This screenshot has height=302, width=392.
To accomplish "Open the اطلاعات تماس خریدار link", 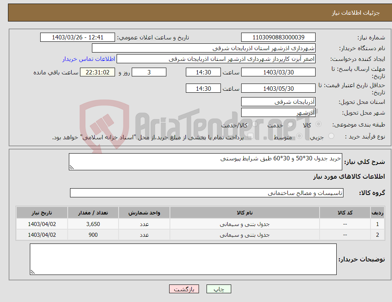I will 89,59.
